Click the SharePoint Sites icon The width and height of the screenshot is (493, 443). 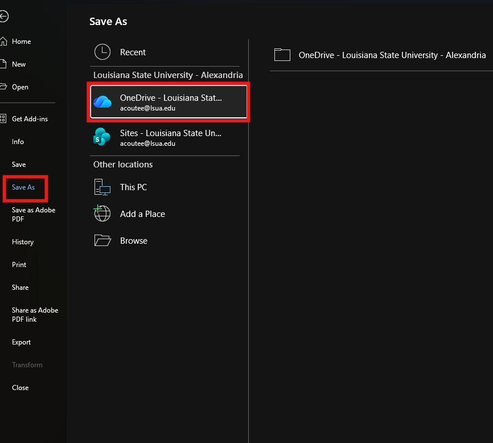click(102, 137)
